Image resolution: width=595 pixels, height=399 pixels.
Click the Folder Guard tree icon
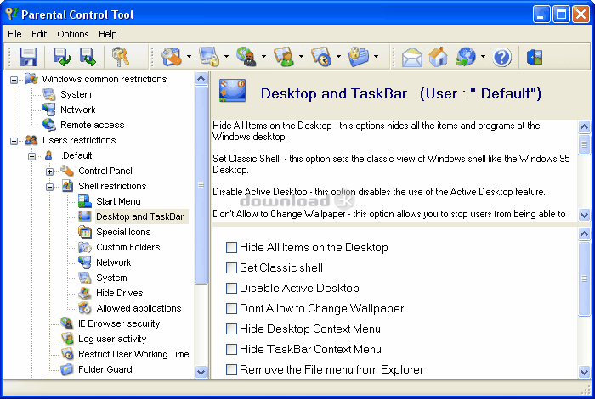[67, 369]
